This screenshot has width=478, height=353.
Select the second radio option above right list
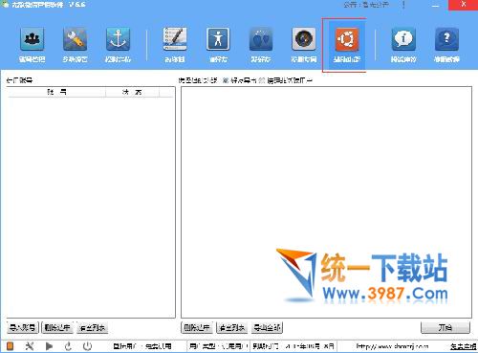click(x=262, y=80)
